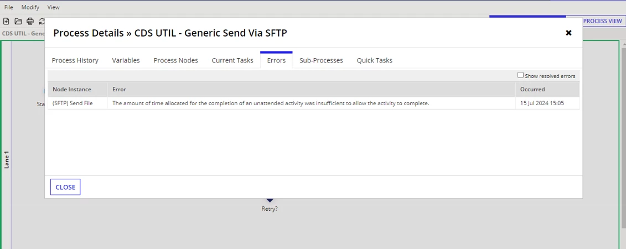
Task: Enable Show resolved errors checkbox
Action: (x=520, y=75)
